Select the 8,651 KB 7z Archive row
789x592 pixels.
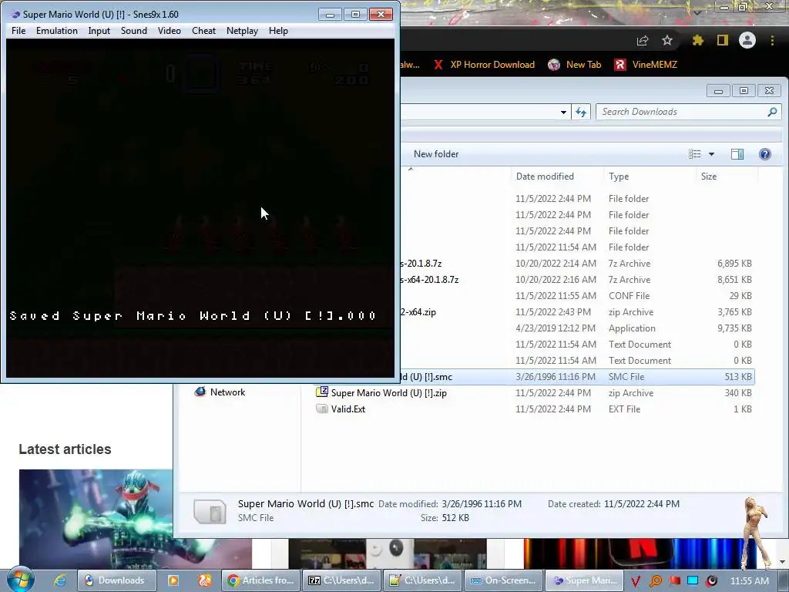click(x=578, y=280)
